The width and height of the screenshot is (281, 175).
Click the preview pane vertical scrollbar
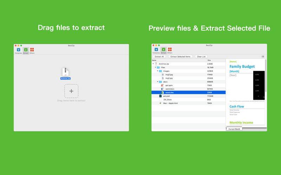266,76
